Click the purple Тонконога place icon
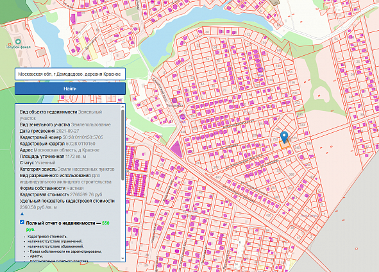 (x=174, y=100)
